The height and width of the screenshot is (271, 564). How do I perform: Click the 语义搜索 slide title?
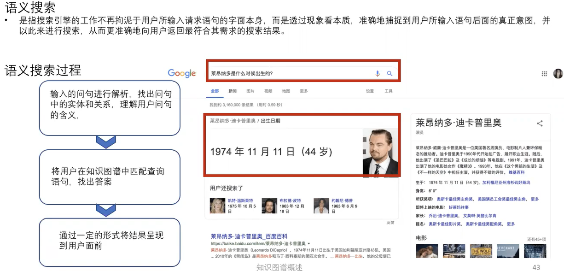tap(30, 7)
